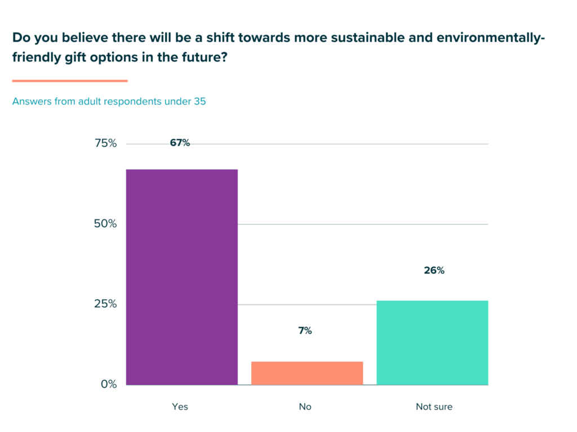Select the 50% y-axis tick label
Image resolution: width=577 pixels, height=432 pixels.
105,224
